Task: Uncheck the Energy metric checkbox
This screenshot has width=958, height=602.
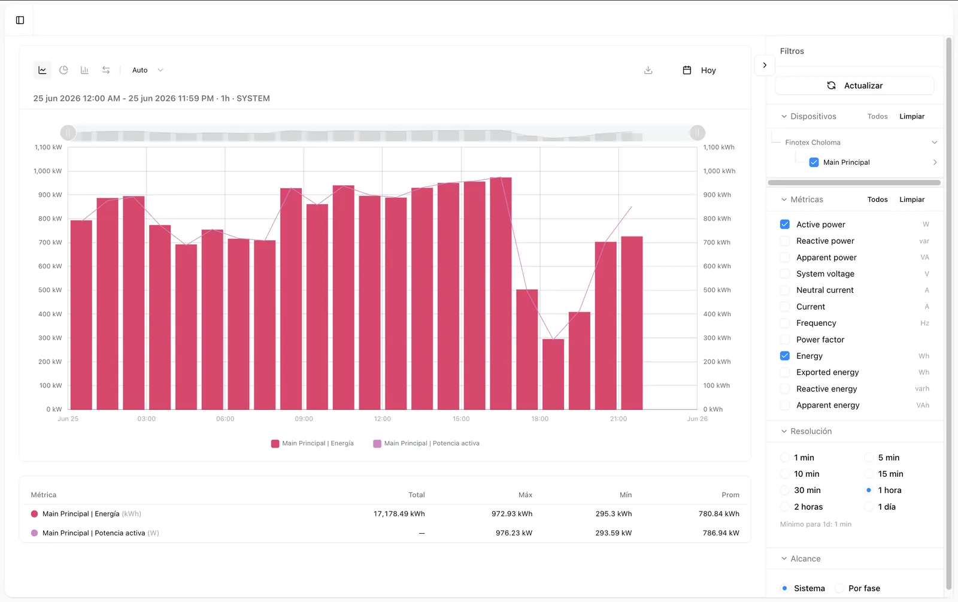Action: point(785,356)
